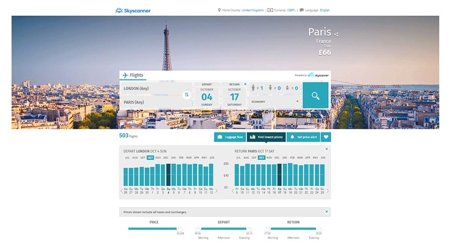Click the LONDON (Any) origin field
This screenshot has width=453, height=252.
[151, 89]
